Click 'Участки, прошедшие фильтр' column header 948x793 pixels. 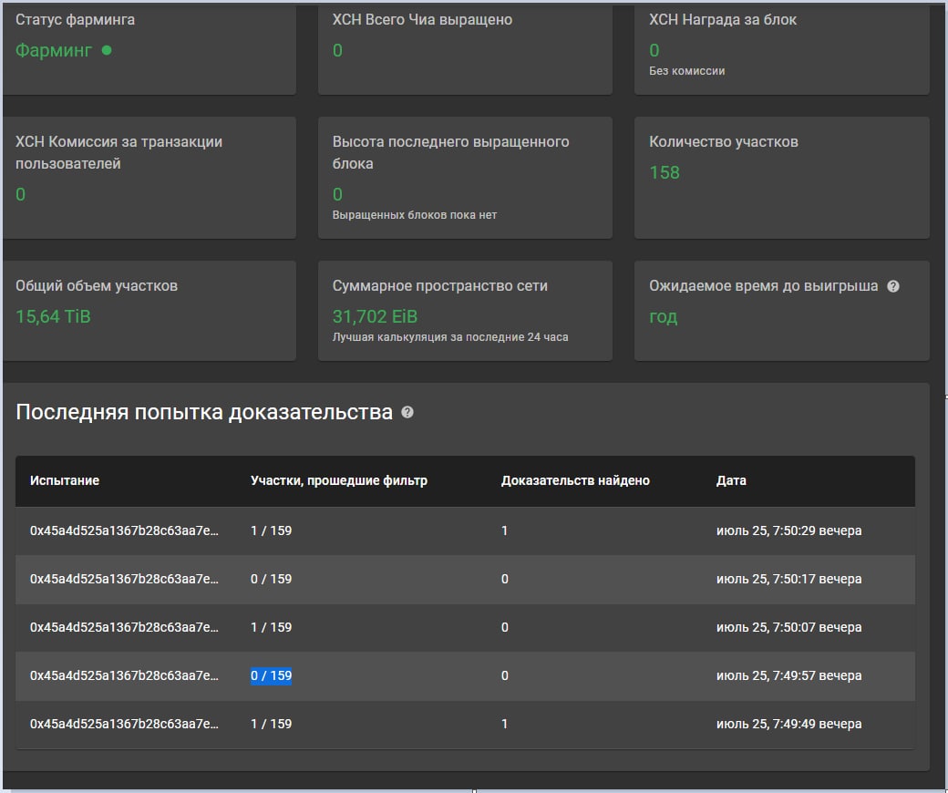pyautogui.click(x=339, y=480)
